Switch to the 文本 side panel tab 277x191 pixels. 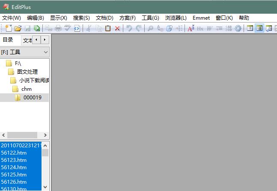coord(27,40)
